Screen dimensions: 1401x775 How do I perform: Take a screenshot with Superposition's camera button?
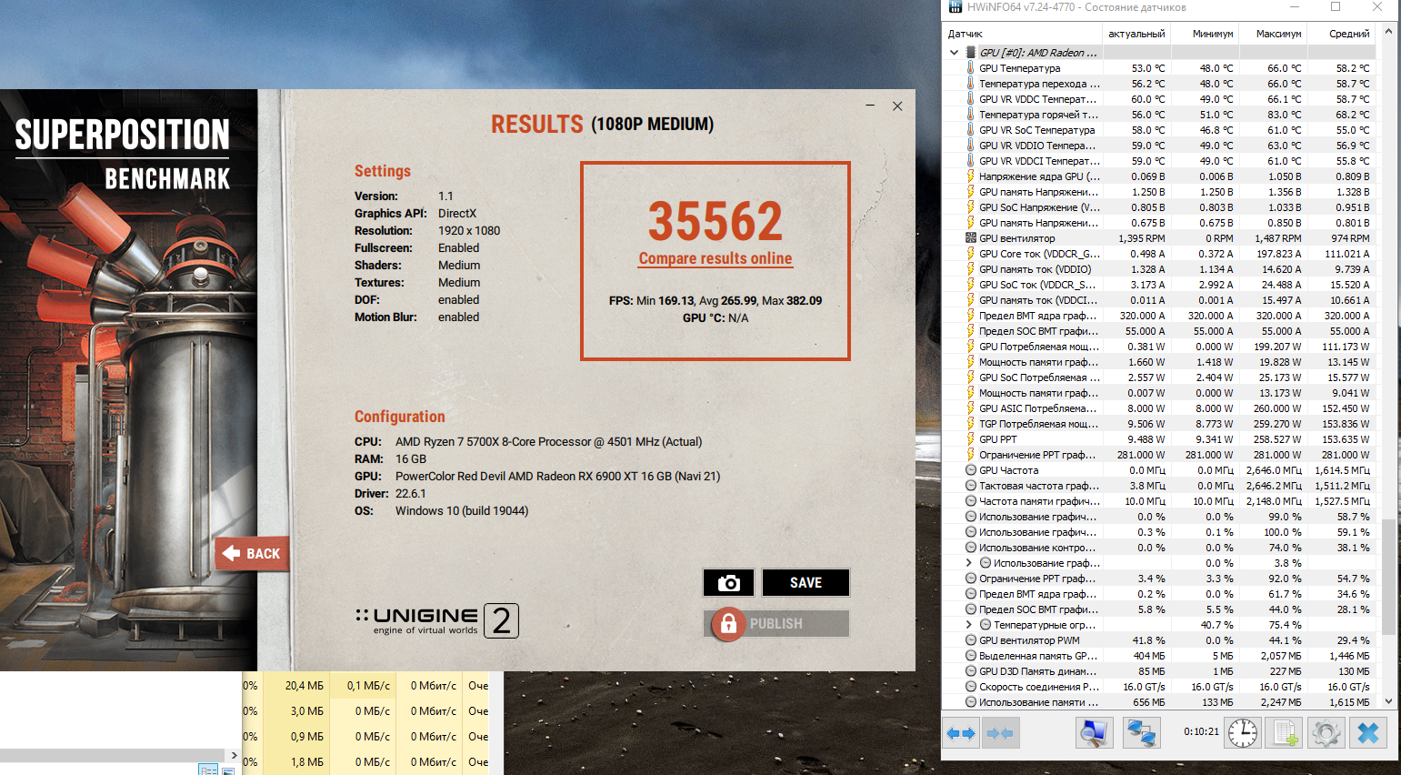tap(729, 583)
